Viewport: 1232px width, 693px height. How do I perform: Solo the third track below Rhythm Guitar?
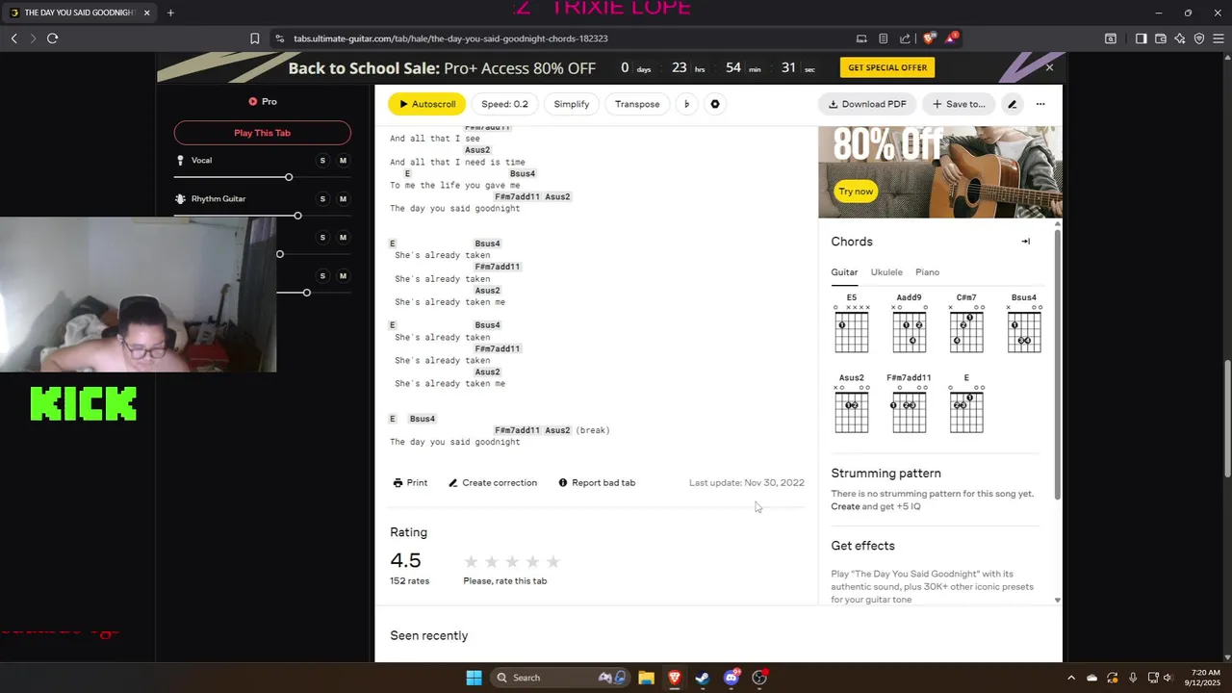pyautogui.click(x=322, y=238)
